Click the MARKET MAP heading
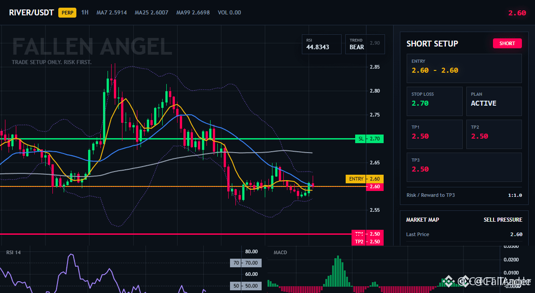The image size is (535, 293). click(x=422, y=220)
